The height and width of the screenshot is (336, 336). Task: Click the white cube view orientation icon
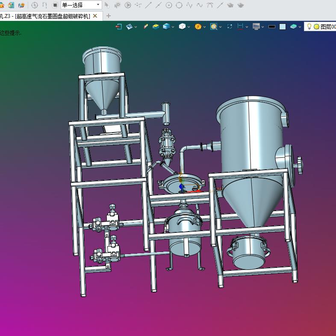(x=182, y=26)
